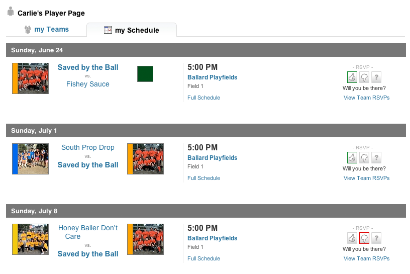
Task: Mark maybe for July 8 game
Action: point(376,238)
